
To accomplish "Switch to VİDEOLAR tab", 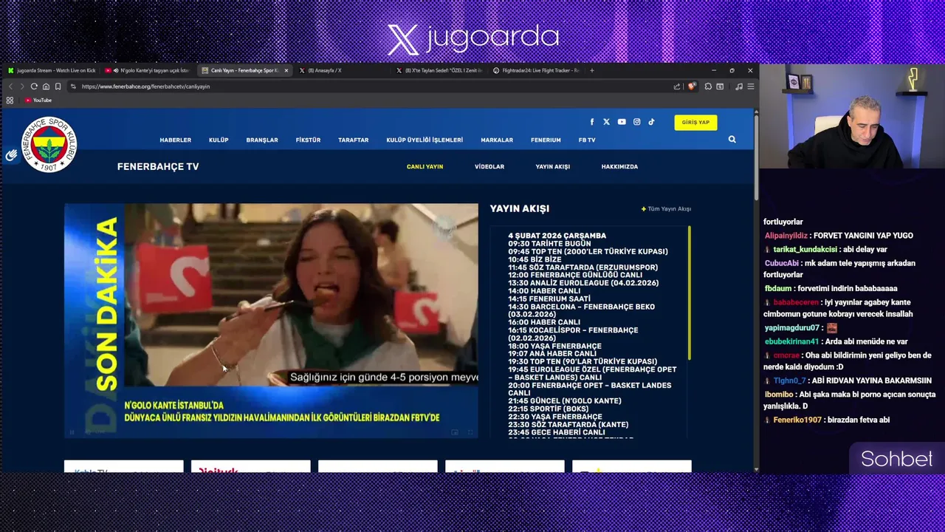I will coord(489,167).
